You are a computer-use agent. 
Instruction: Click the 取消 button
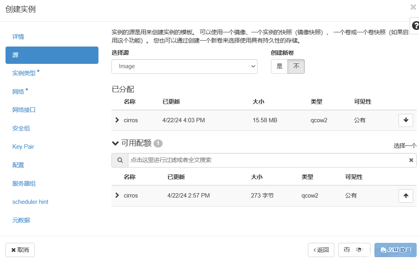click(20, 250)
